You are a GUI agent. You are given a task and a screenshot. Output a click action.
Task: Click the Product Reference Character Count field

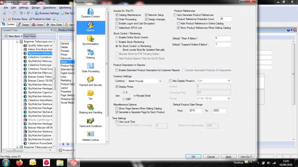click(x=225, y=19)
